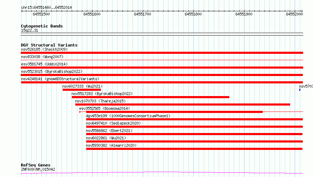Click the 64551900 ruler position label
This screenshot has height=177, width=313.
click(244, 14)
